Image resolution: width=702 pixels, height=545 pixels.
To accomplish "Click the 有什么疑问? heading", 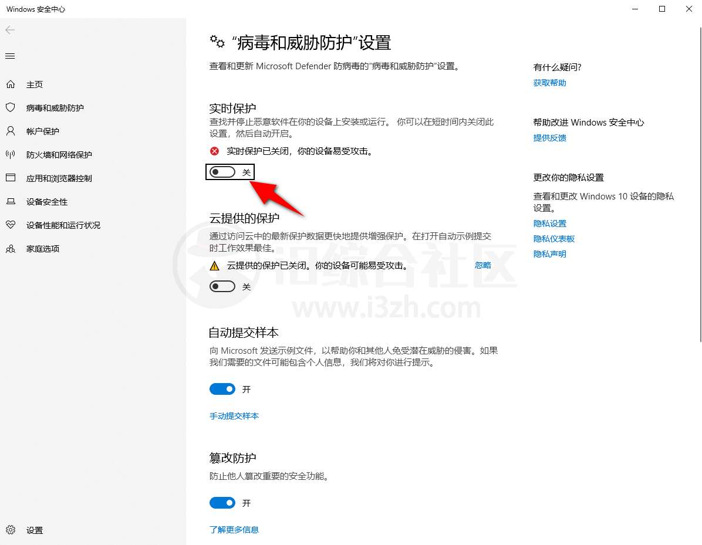I will (x=558, y=67).
